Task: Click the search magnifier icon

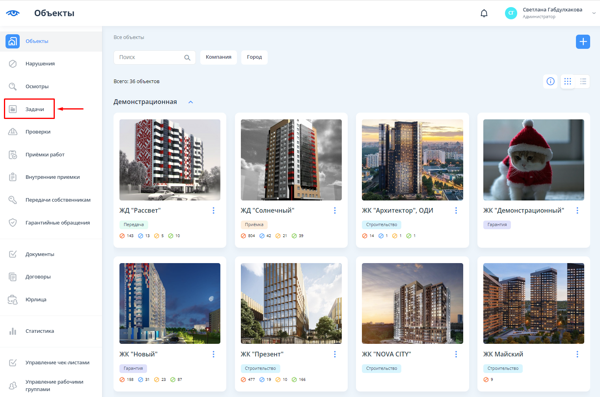Action: point(187,58)
